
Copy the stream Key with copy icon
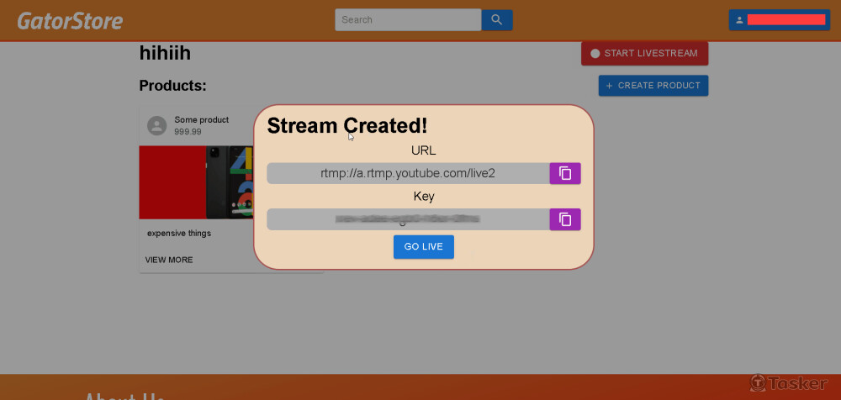[565, 219]
